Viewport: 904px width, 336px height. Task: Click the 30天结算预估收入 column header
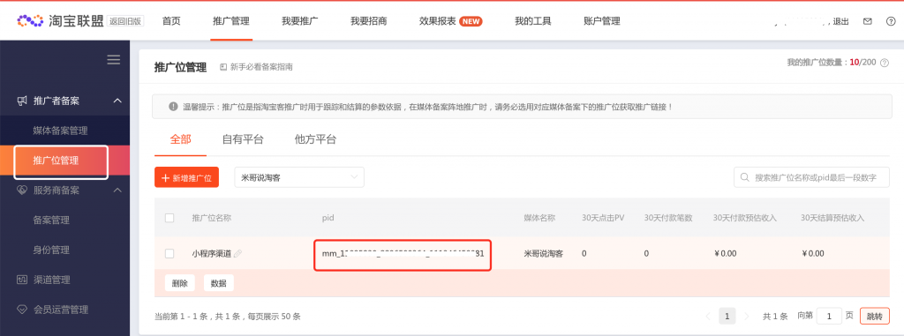tap(832, 218)
